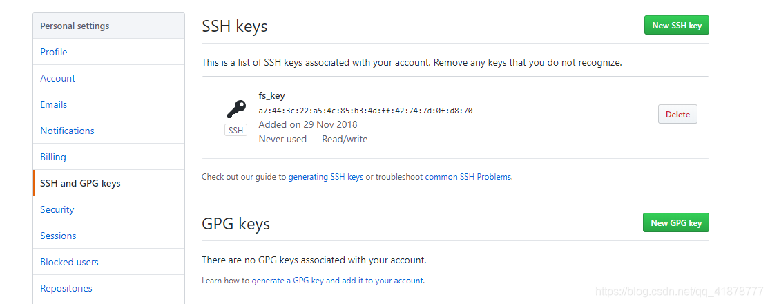Follow the generating SSH keys guide link

coord(325,177)
